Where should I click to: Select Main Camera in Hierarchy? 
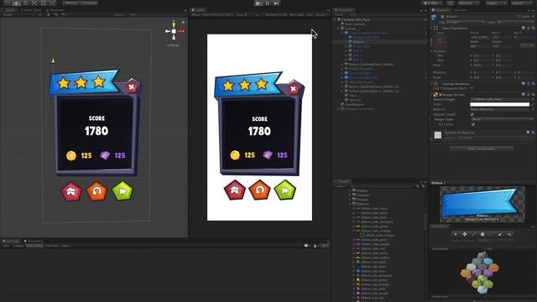point(355,24)
